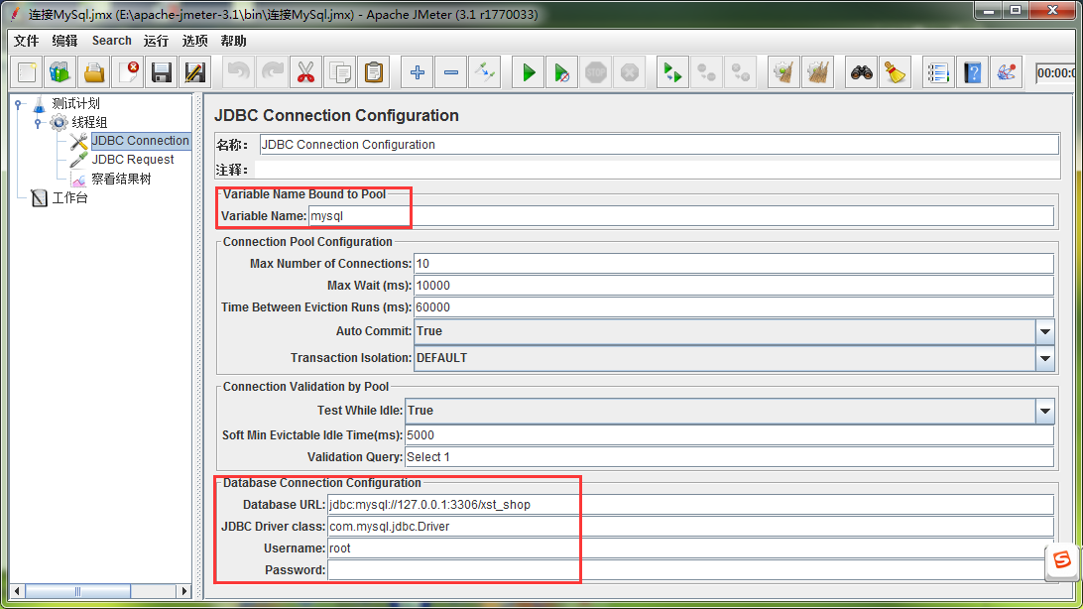Click the Clear broom icon
The width and height of the screenshot is (1083, 609).
tap(783, 72)
